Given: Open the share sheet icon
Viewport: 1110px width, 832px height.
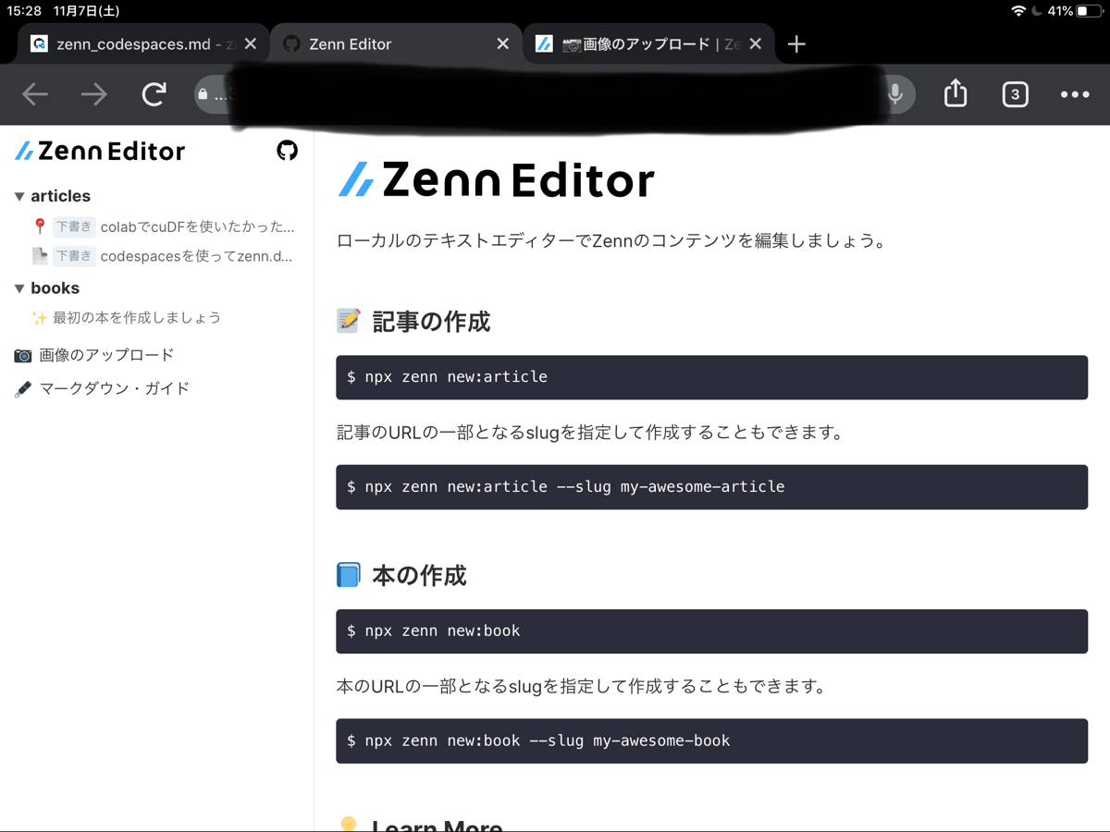Looking at the screenshot, I should coord(956,93).
